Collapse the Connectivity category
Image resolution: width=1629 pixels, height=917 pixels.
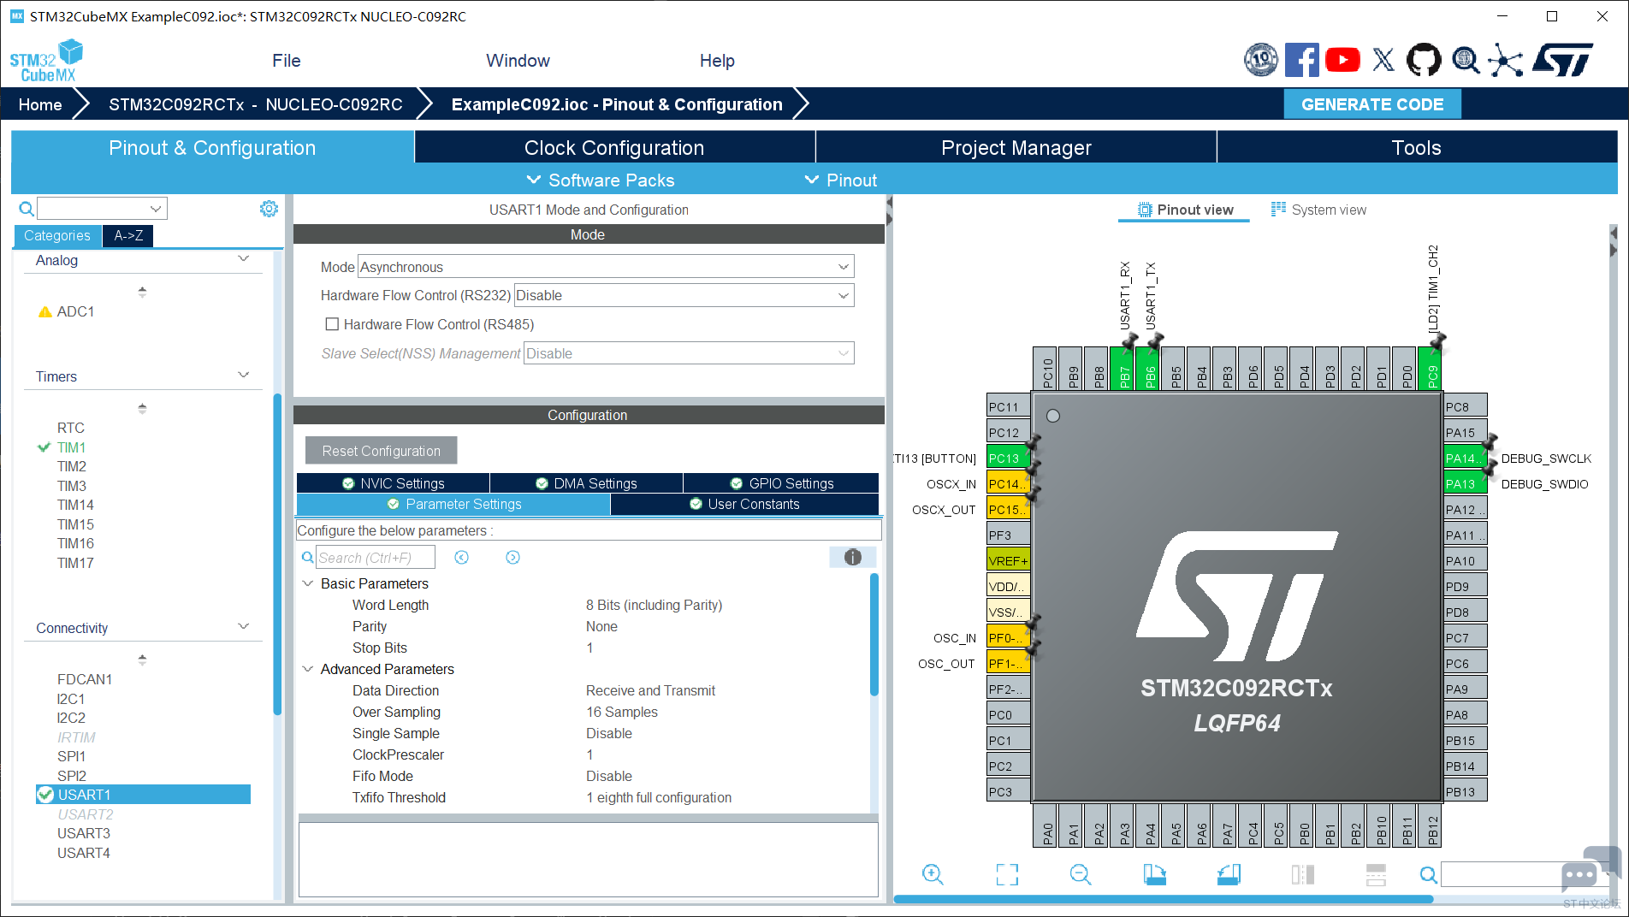click(244, 627)
